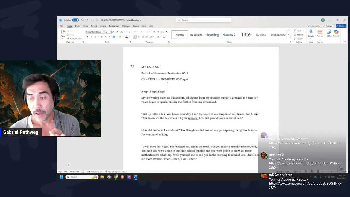This screenshot has width=350, height=197.
Task: Expand the document name Upload Pending dropdown
Action: [x=140, y=20]
